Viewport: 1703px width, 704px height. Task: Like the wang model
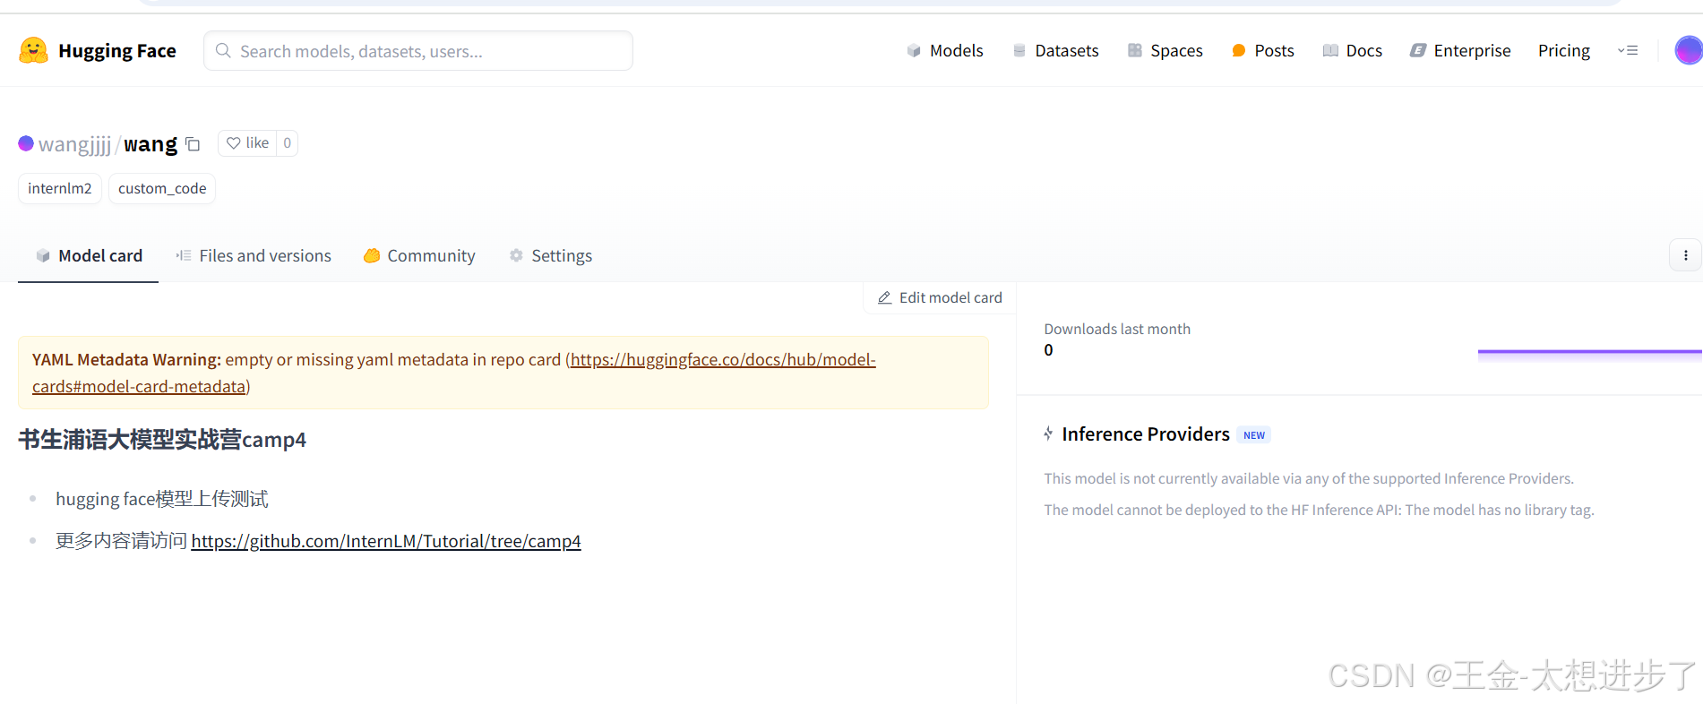247,143
